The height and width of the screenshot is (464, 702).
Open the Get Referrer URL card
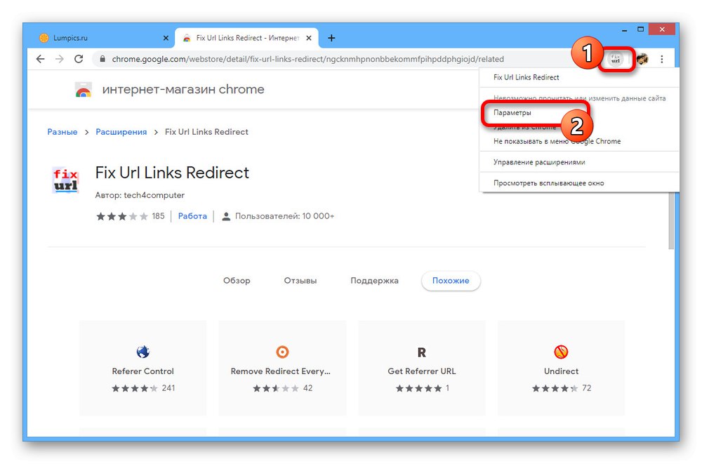click(422, 368)
